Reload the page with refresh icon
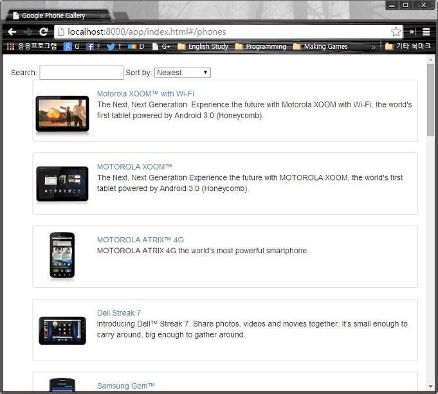 (x=44, y=32)
